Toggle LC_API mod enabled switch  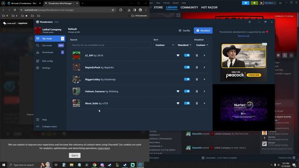point(187,55)
